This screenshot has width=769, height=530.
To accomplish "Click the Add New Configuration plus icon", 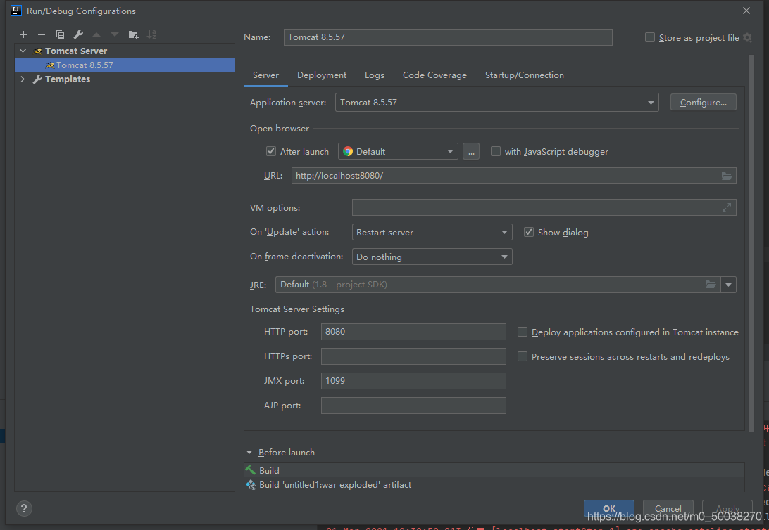I will (x=23, y=34).
